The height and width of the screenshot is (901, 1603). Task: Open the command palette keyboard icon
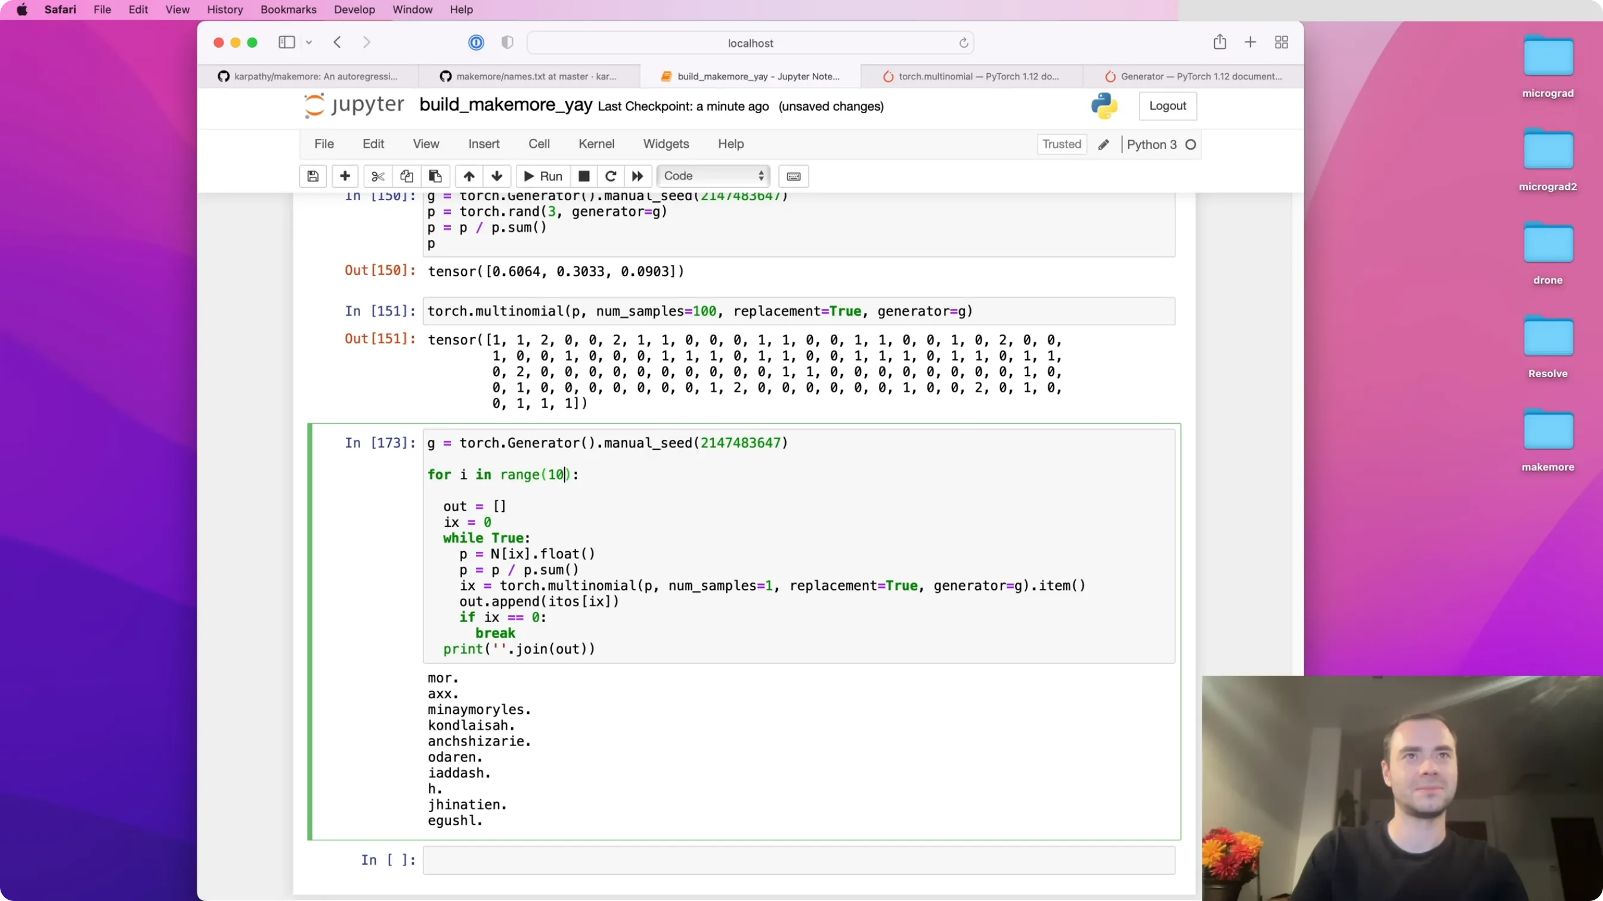793,176
